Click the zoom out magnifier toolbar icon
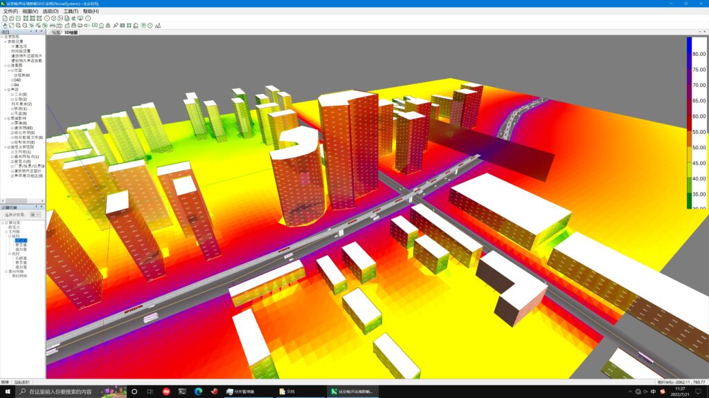709x398 pixels. (25, 26)
